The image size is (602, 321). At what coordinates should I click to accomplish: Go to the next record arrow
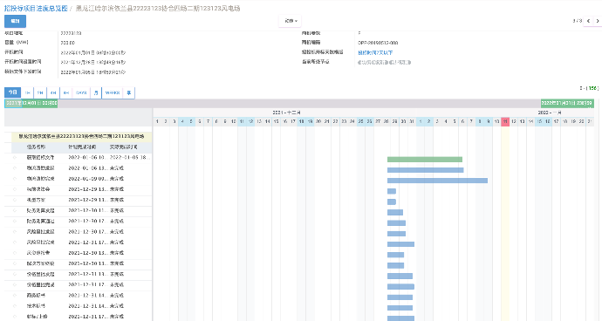[x=598, y=21]
